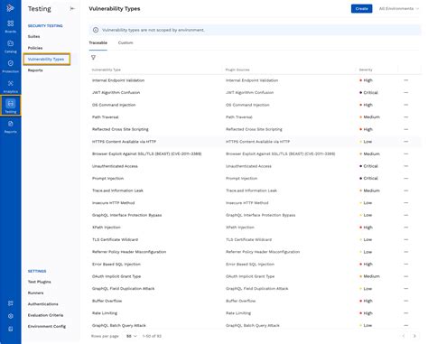This screenshot has width=428, height=344.
Task: Select Vulnerability Types in the Testing menu
Action: click(47, 60)
